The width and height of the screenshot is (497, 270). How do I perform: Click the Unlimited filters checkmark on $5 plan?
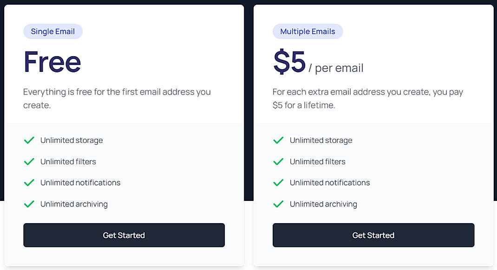pyautogui.click(x=278, y=161)
